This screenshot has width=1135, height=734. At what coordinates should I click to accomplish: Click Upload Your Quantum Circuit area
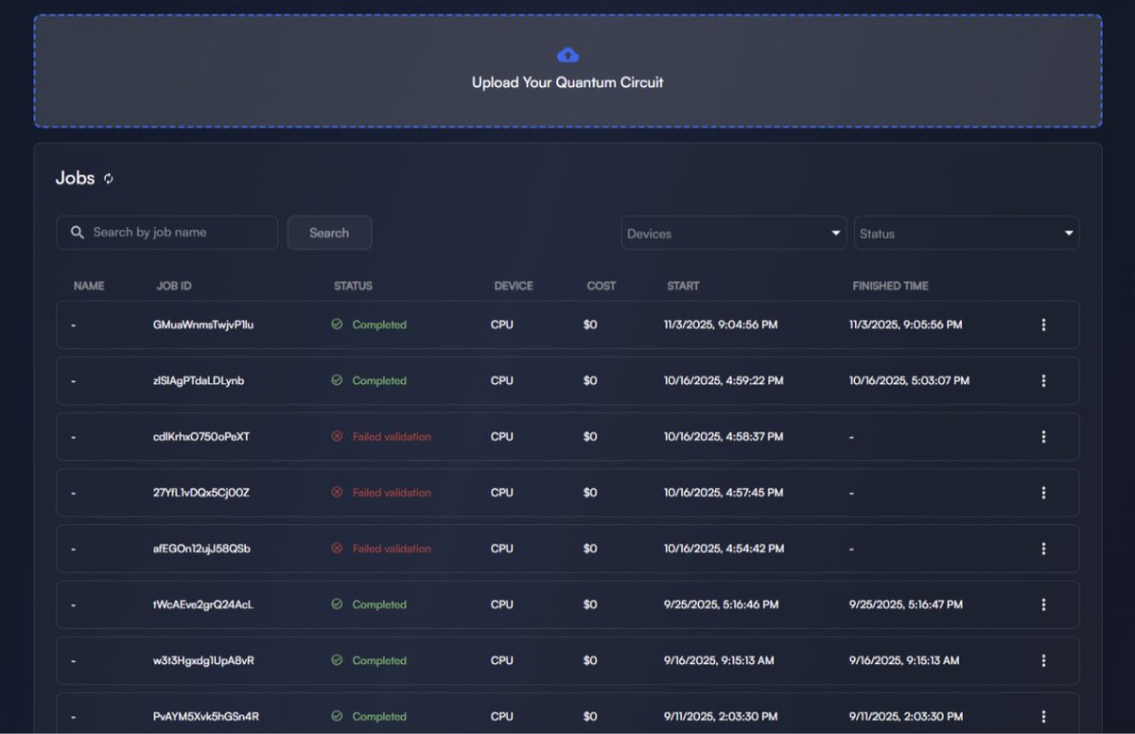coord(567,71)
